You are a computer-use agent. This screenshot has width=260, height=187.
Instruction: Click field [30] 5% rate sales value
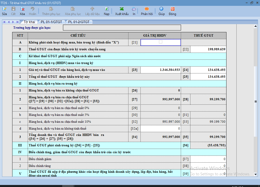[160, 115]
